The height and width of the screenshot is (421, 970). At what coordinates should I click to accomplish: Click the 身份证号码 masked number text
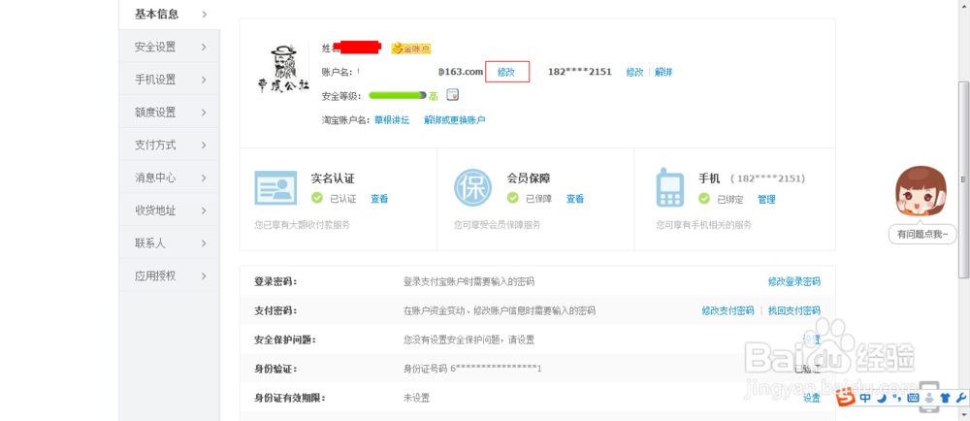pyautogui.click(x=472, y=369)
